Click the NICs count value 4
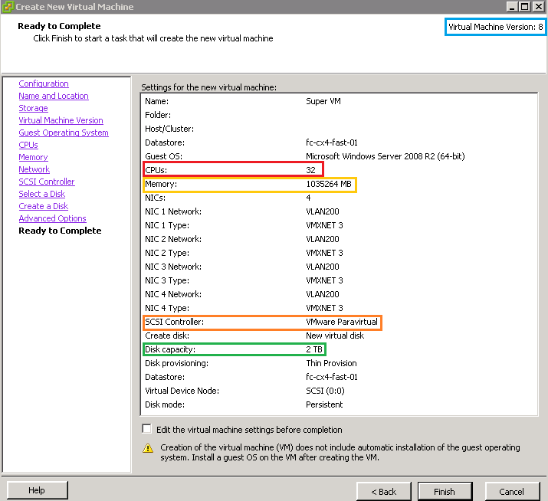The height and width of the screenshot is (501, 548). 308,198
